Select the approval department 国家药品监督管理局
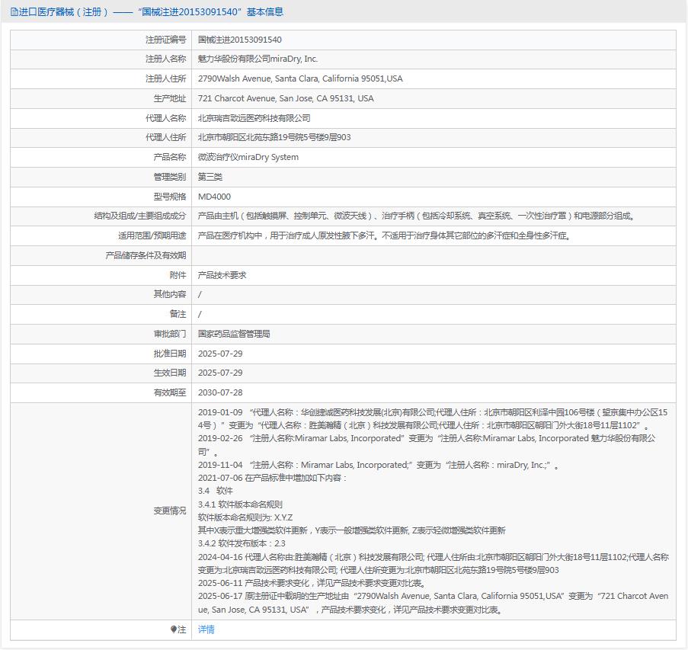Viewport: 688px width, 650px height. pyautogui.click(x=233, y=334)
